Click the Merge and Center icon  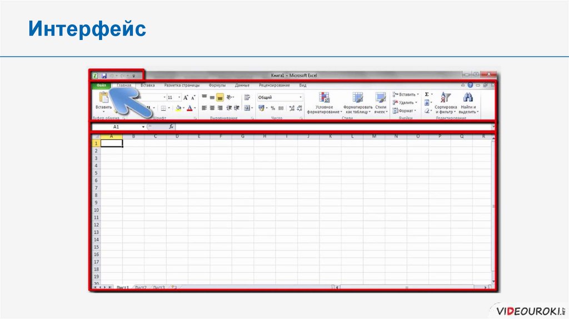(247, 108)
